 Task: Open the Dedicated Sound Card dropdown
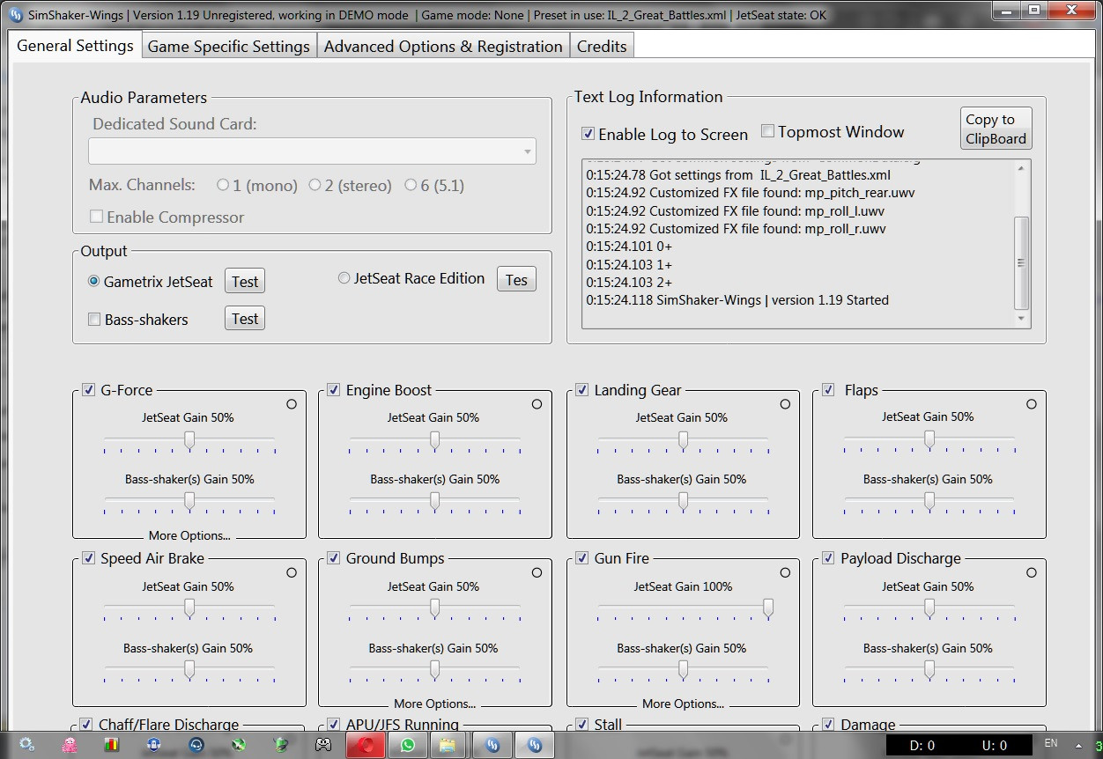pos(312,151)
